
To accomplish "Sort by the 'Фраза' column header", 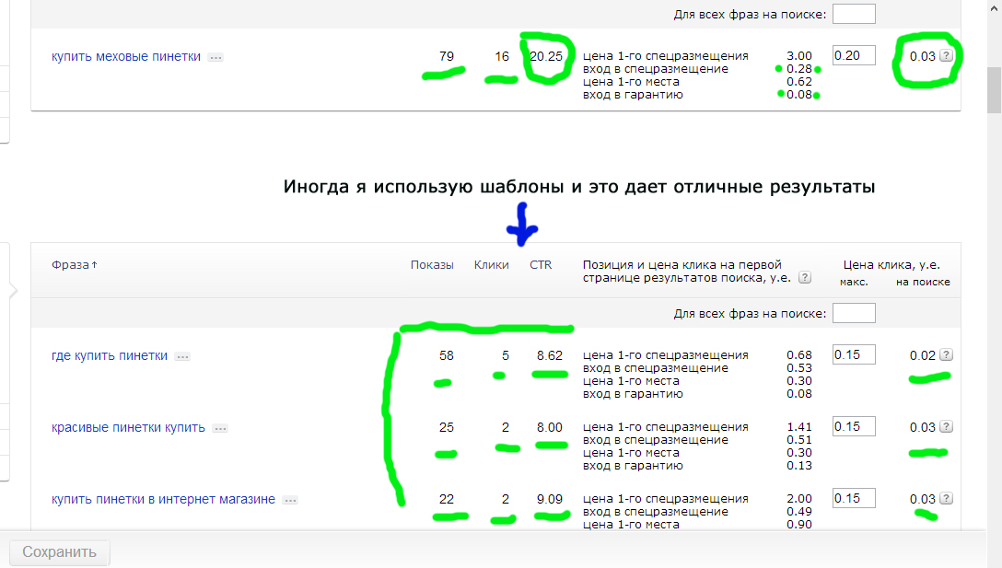I will click(74, 264).
